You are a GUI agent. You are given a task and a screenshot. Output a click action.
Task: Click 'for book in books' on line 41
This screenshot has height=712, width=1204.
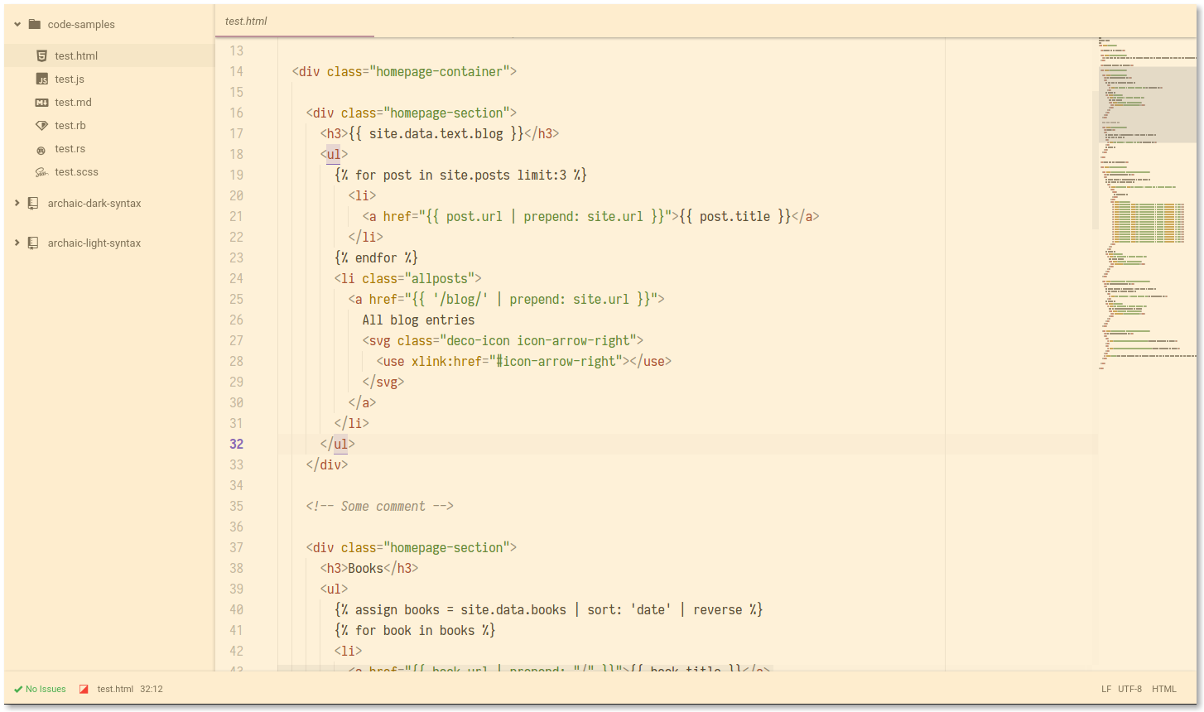[x=415, y=630]
